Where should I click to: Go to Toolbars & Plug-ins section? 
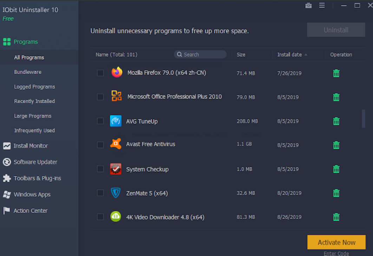(x=37, y=178)
